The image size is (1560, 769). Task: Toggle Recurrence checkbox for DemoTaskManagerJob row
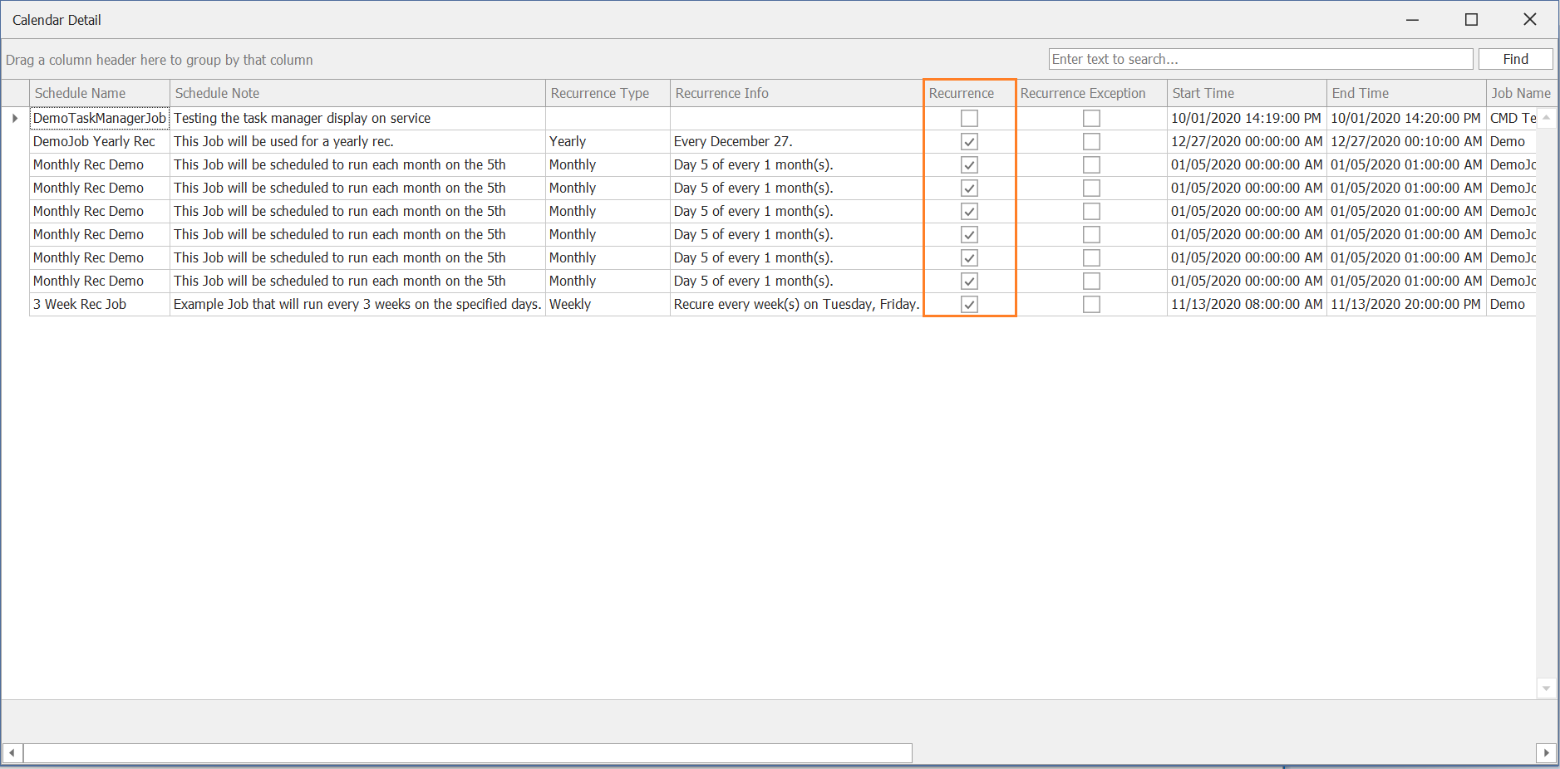969,119
